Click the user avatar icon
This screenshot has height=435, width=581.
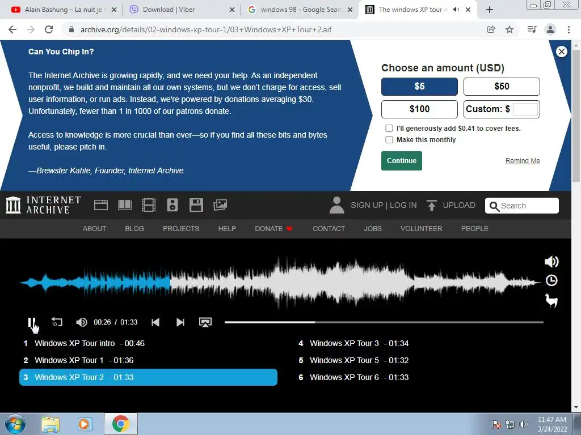[336, 205]
